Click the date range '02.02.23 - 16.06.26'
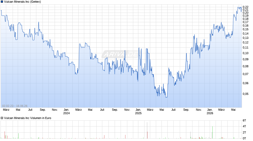This screenshot has height=141, width=253. click(x=15, y=106)
